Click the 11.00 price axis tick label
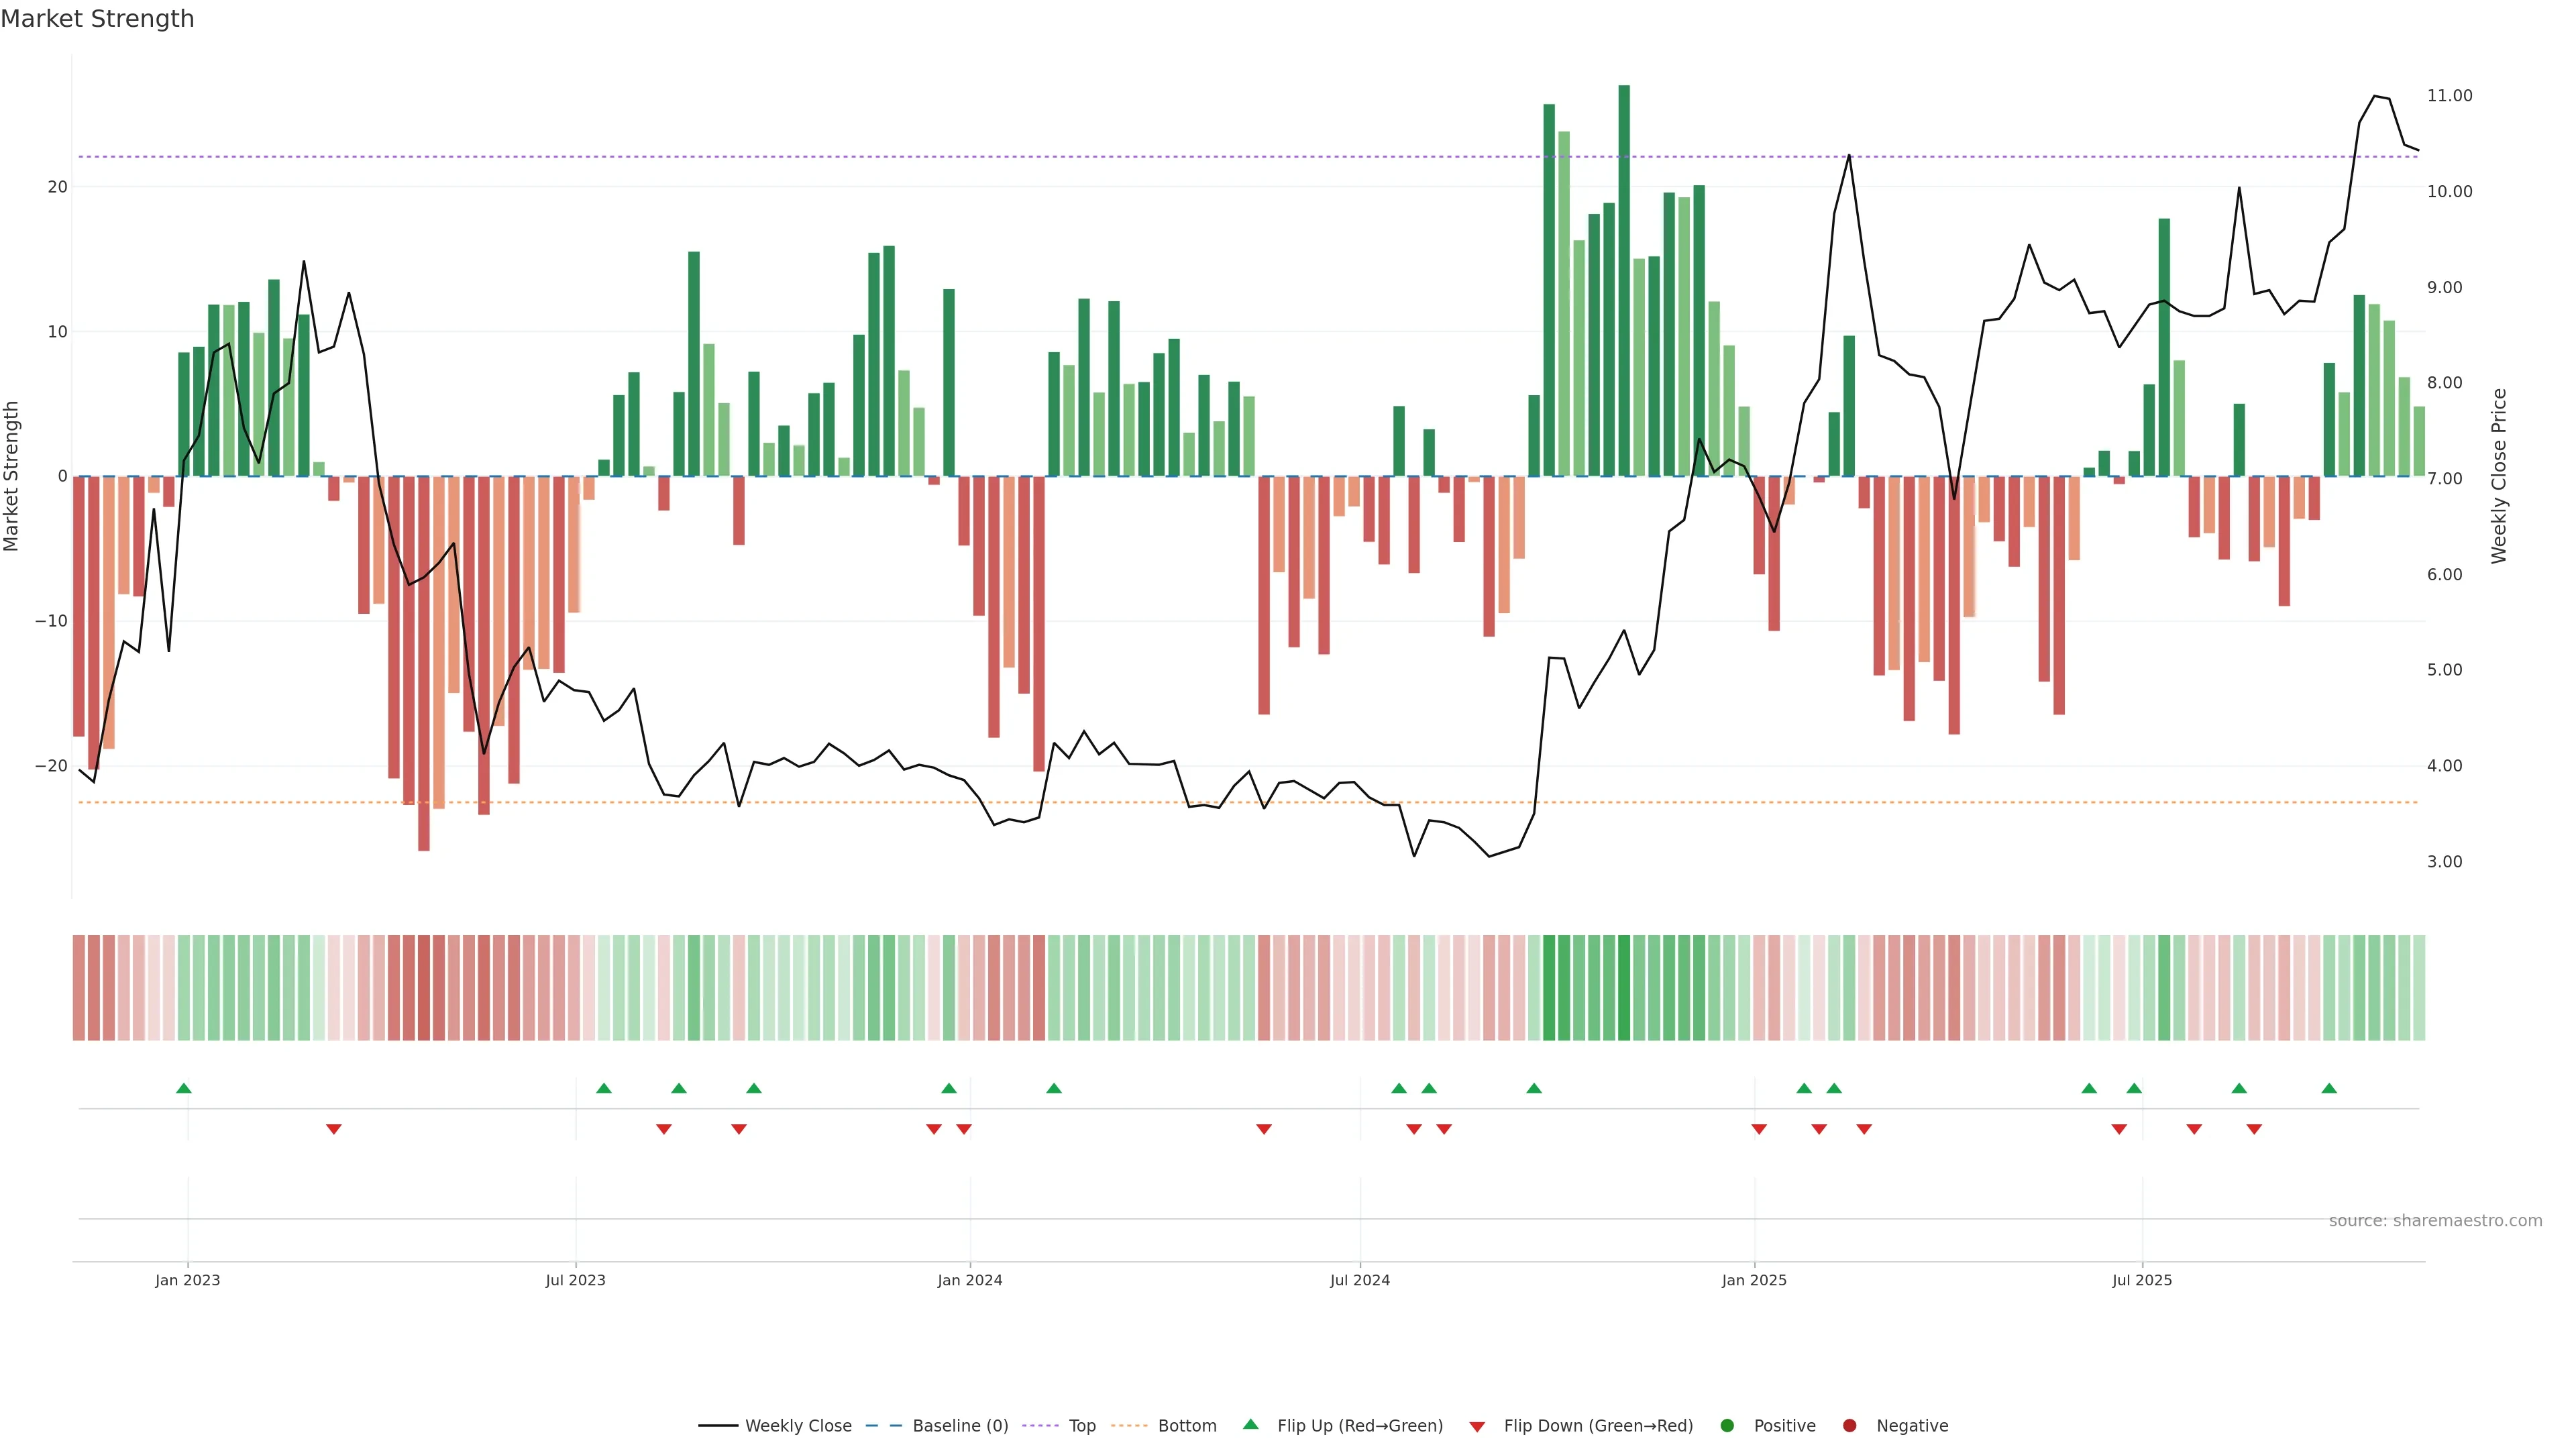This screenshot has width=2576, height=1449. tap(2449, 96)
